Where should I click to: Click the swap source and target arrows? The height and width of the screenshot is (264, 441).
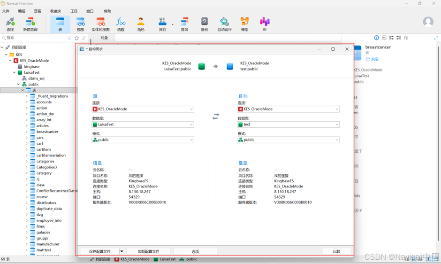click(x=216, y=116)
